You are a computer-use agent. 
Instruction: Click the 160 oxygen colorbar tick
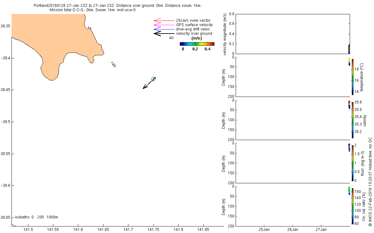(x=358, y=192)
